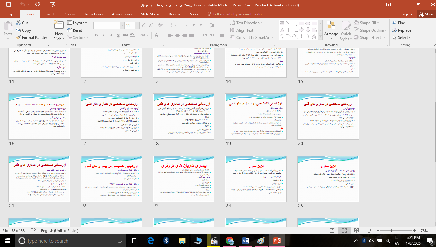Open the Replace dropdown arrow

tap(414, 30)
